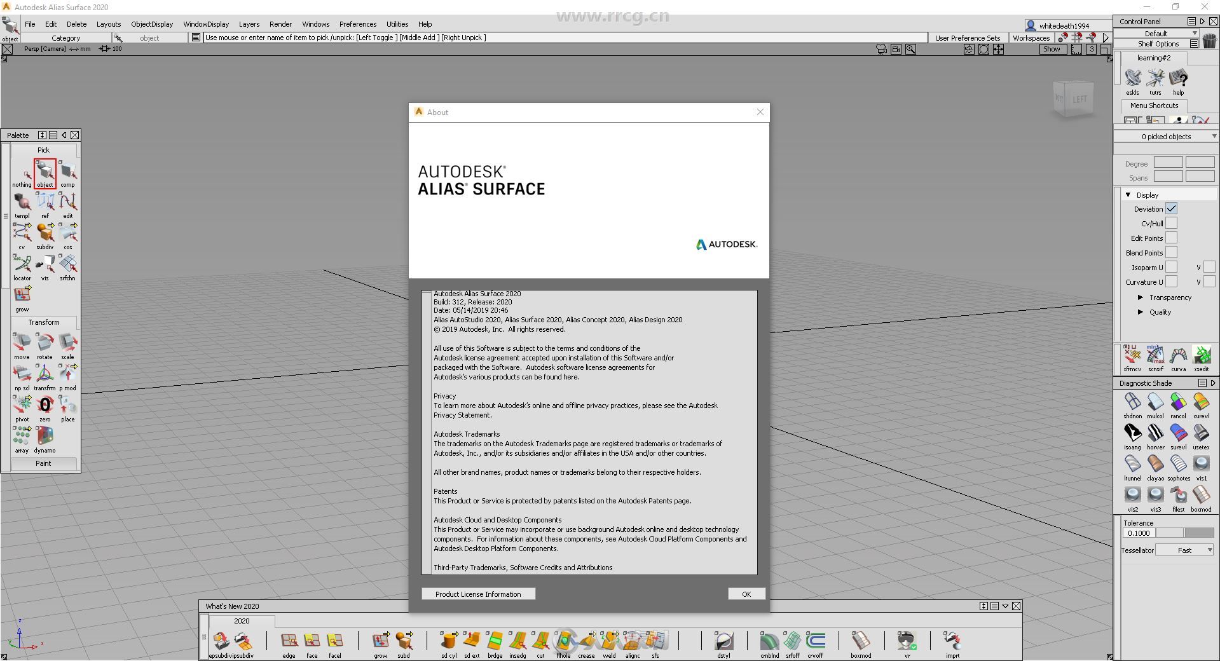
Task: Expand the Diagnostic Shade panel arrow
Action: 1213,383
